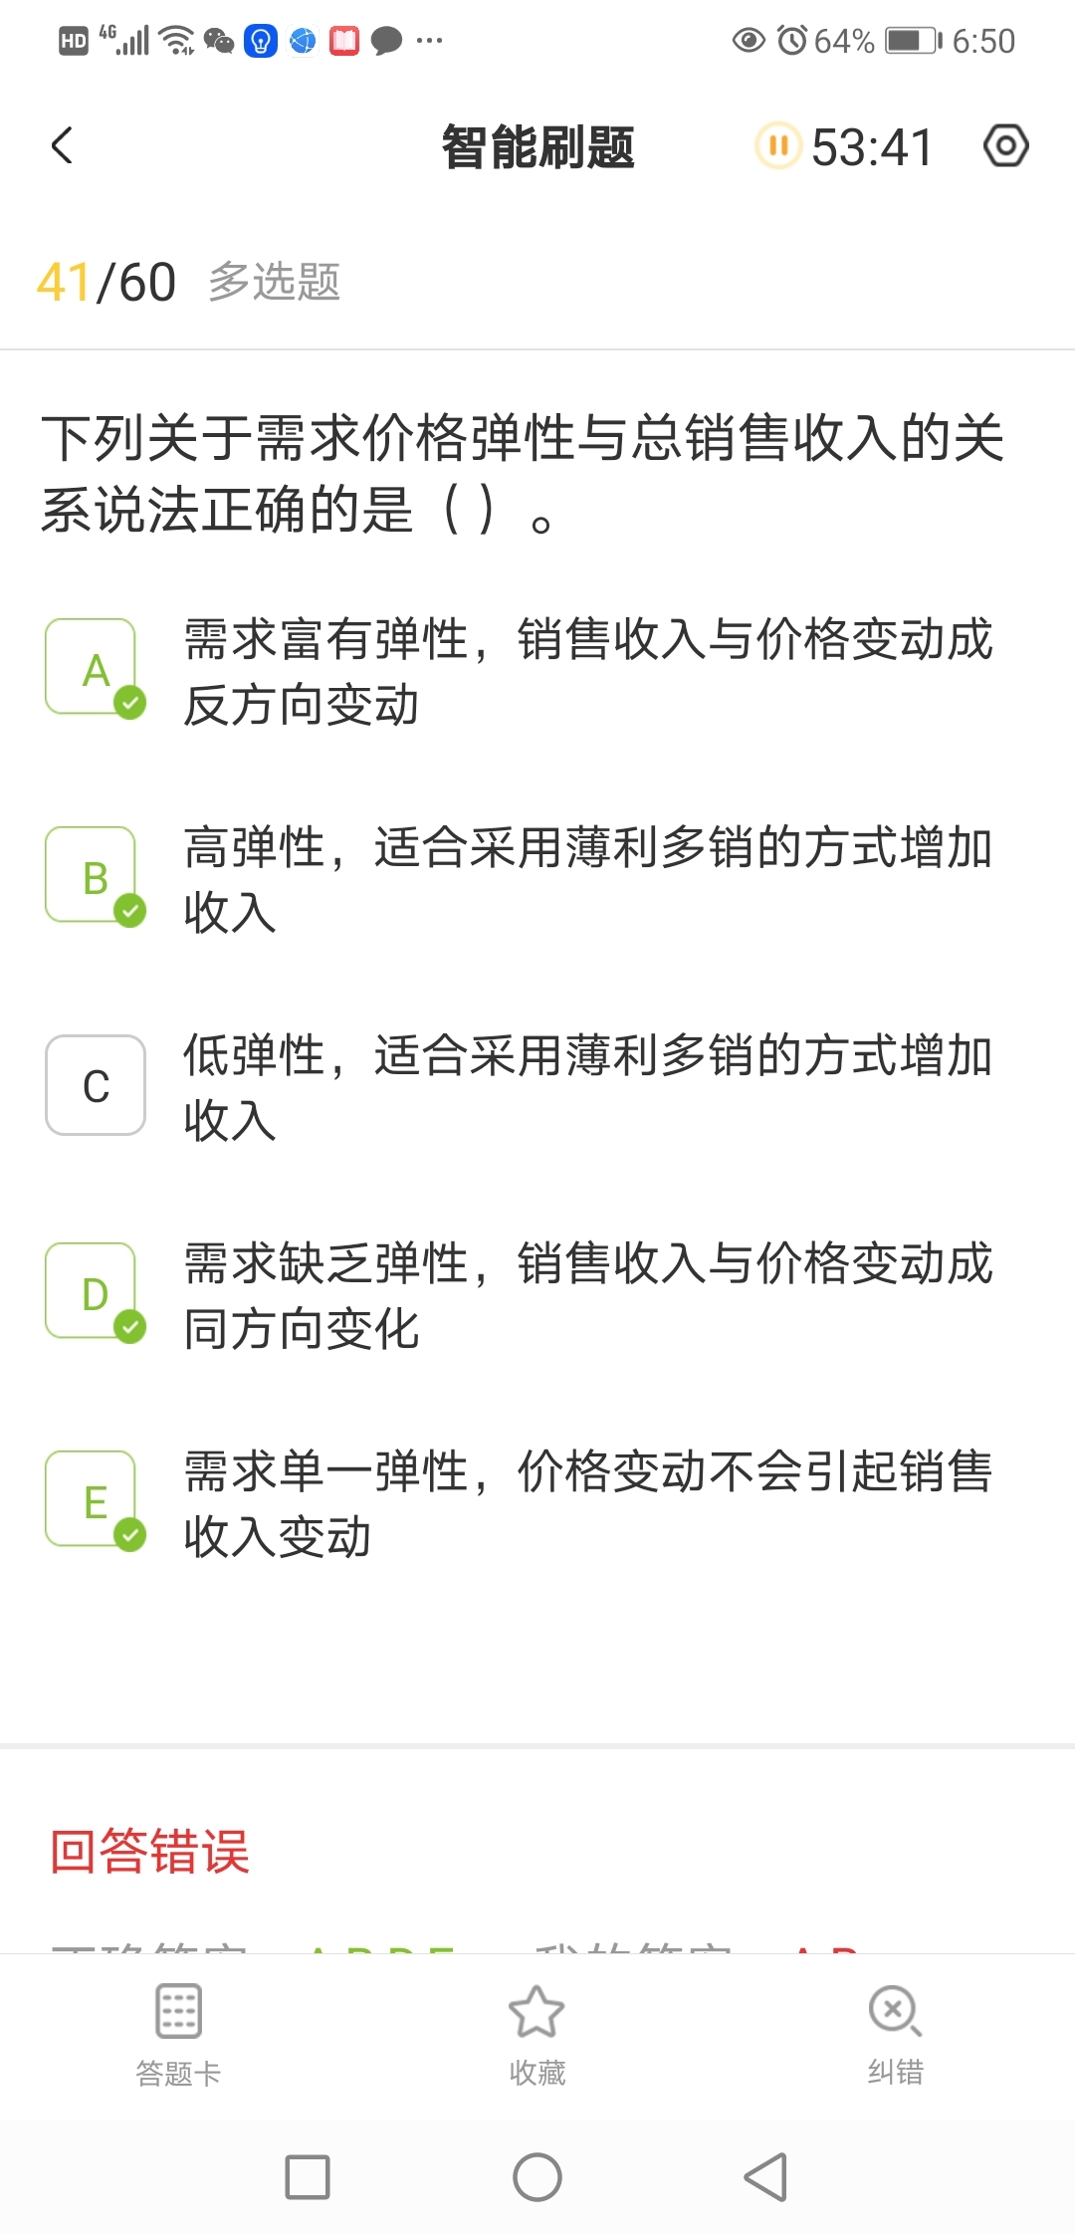Select answer option E checkbox
1075x2234 pixels.
pos(96,1500)
